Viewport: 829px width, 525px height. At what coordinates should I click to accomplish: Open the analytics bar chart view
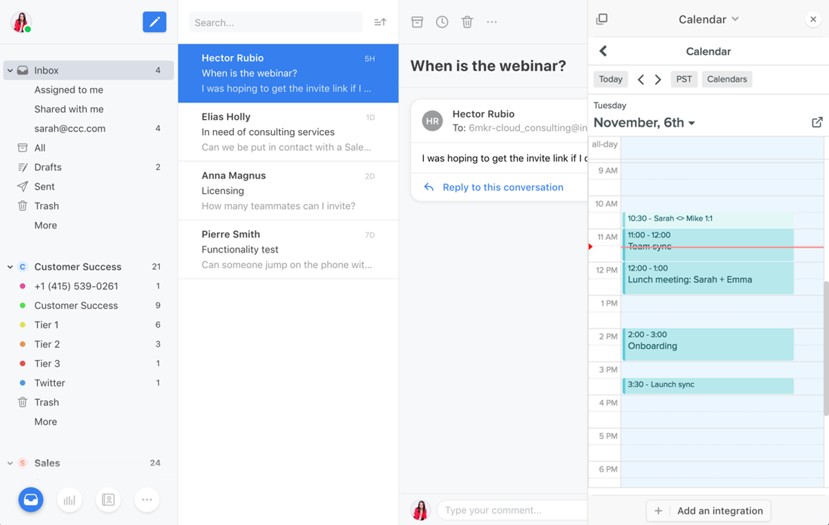69,500
